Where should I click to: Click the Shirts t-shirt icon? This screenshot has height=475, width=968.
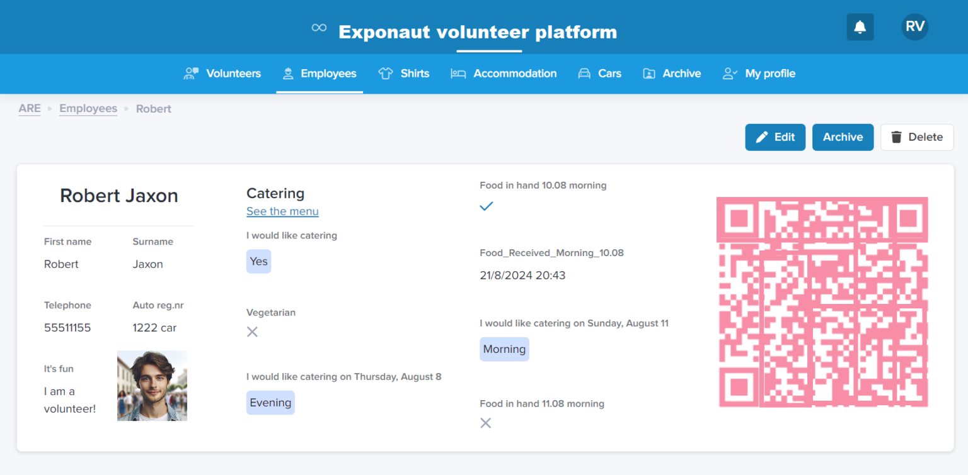[386, 74]
